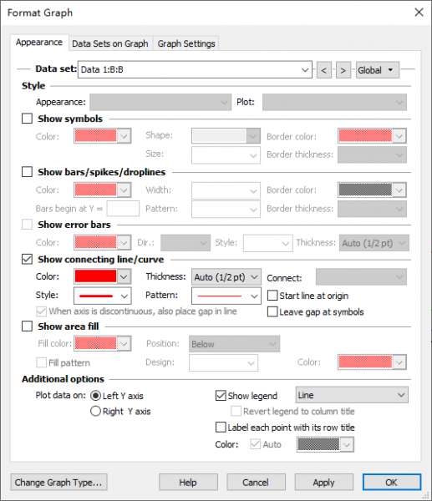Switch to Data Sets on Graph tab
Image resolution: width=432 pixels, height=501 pixels.
click(110, 43)
